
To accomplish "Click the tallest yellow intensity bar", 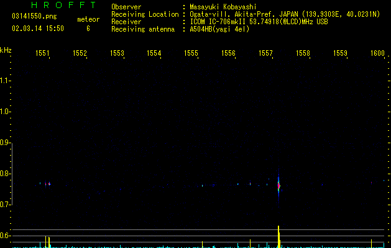I will point(278,237).
